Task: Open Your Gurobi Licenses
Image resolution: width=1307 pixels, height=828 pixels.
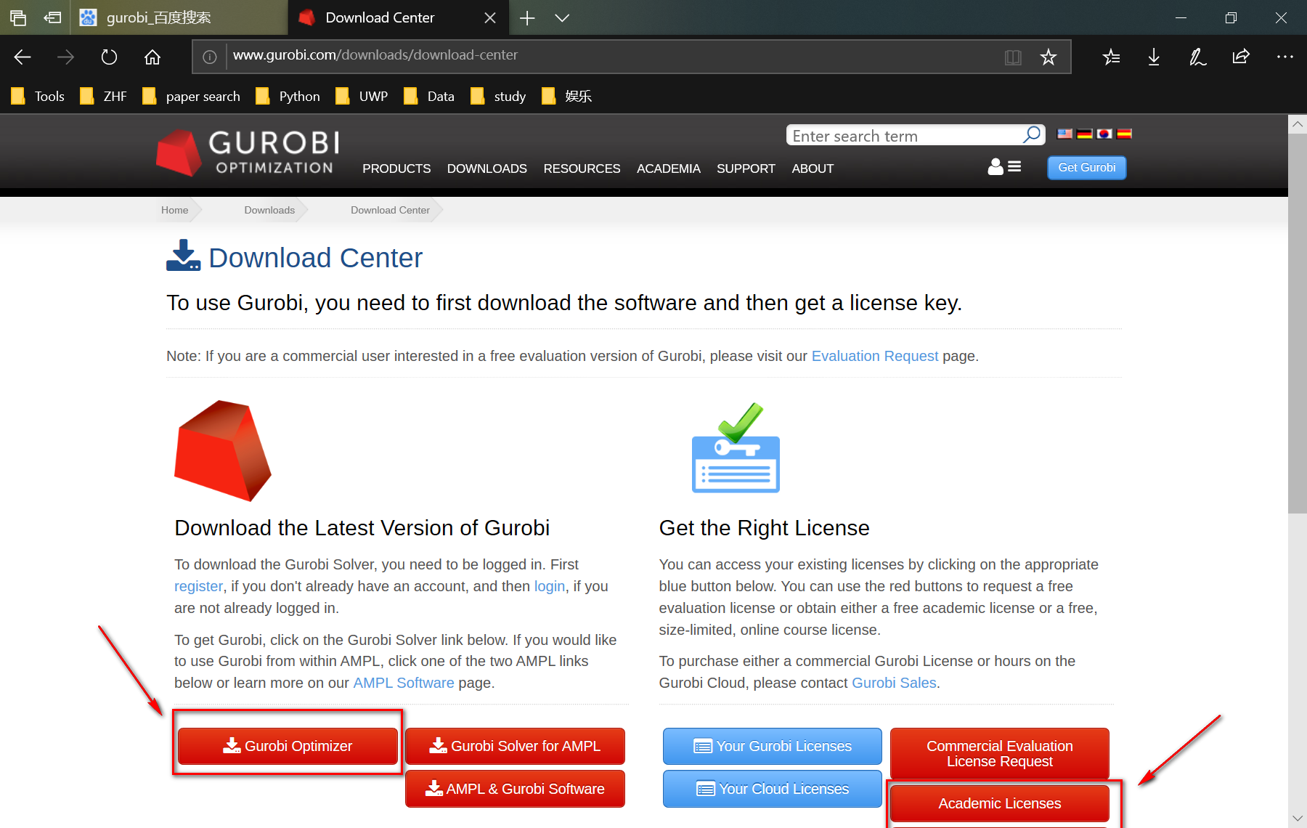Action: point(773,746)
